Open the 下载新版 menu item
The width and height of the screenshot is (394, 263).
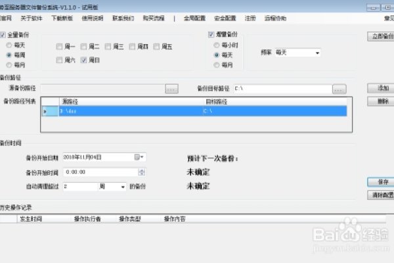pos(62,18)
